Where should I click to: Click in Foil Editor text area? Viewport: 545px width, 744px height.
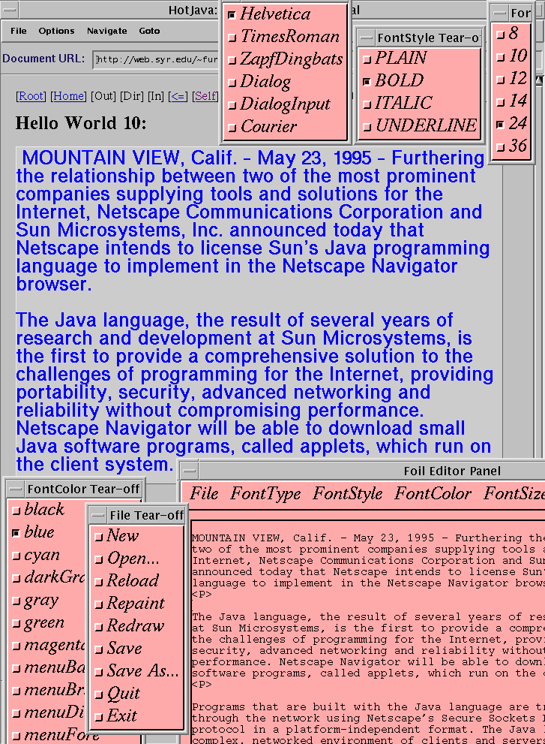pos(368,632)
